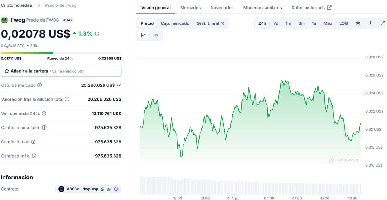Expand the chart to fullscreen

pos(383,23)
